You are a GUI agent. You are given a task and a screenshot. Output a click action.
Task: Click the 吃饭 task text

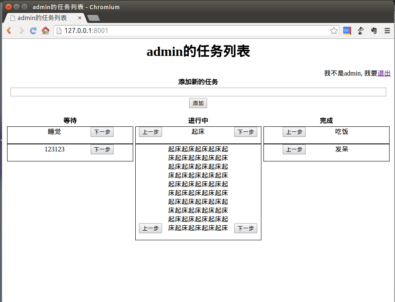point(342,132)
